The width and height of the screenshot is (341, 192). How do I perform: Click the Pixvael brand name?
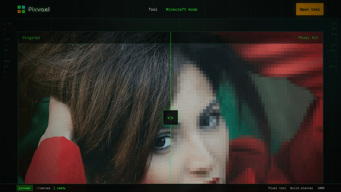(39, 9)
